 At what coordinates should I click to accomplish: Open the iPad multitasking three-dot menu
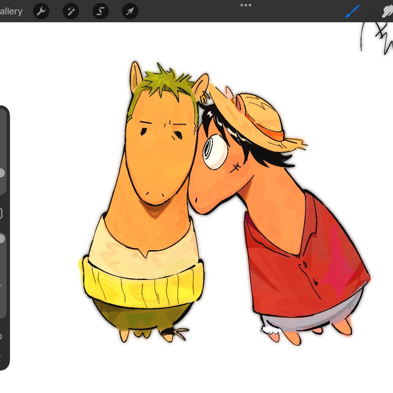(246, 5)
